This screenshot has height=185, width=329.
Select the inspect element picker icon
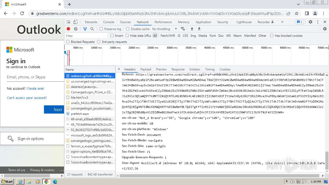[x=68, y=22]
